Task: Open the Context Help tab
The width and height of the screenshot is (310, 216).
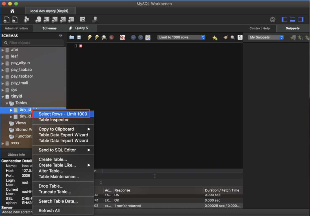Action: [259, 28]
